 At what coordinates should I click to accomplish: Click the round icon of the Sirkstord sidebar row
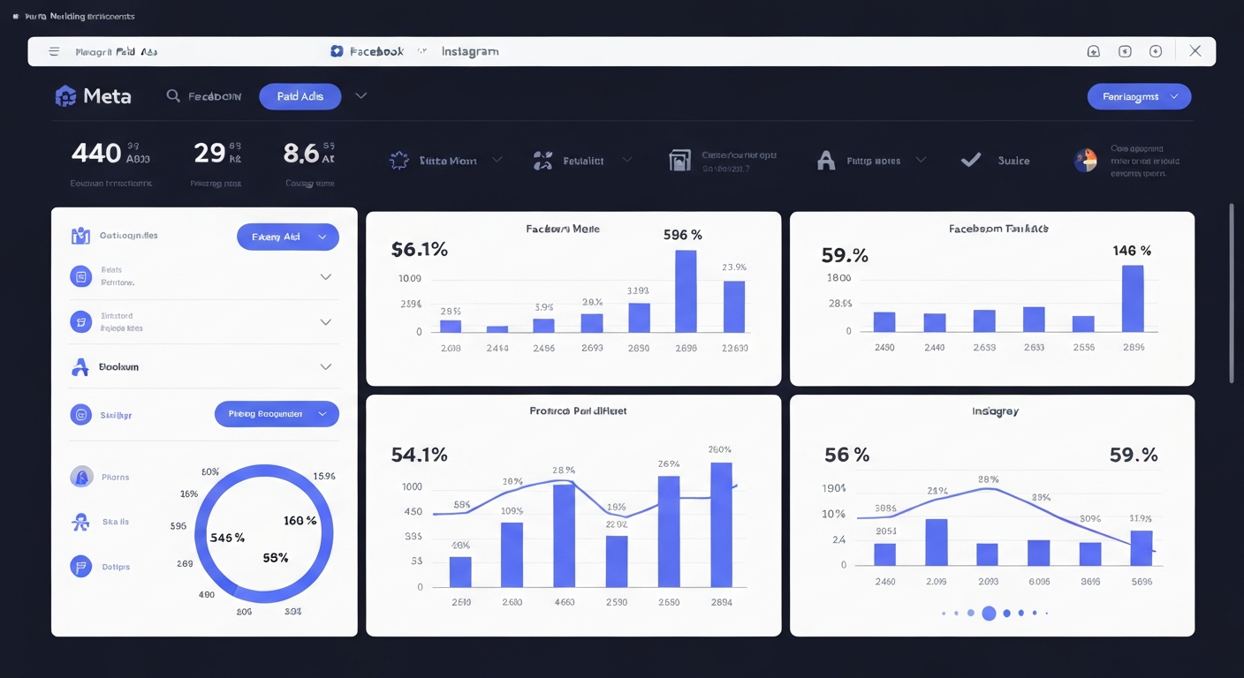point(80,321)
